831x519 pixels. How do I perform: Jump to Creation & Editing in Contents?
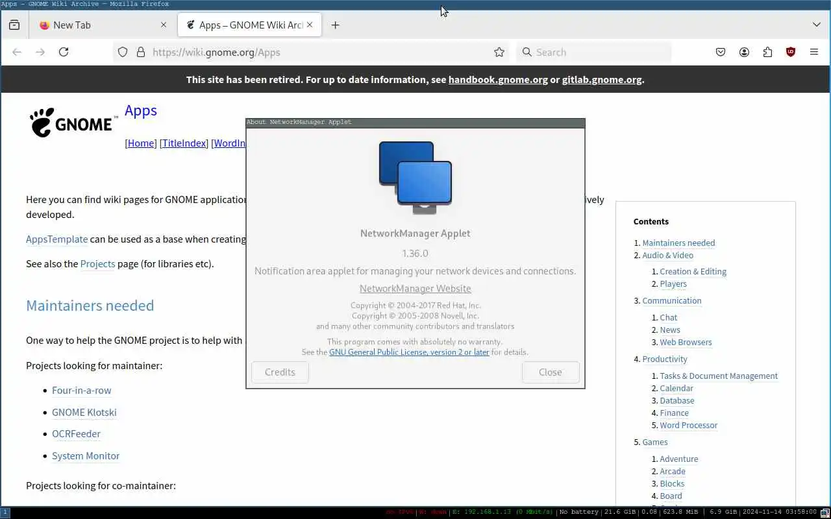(693, 272)
